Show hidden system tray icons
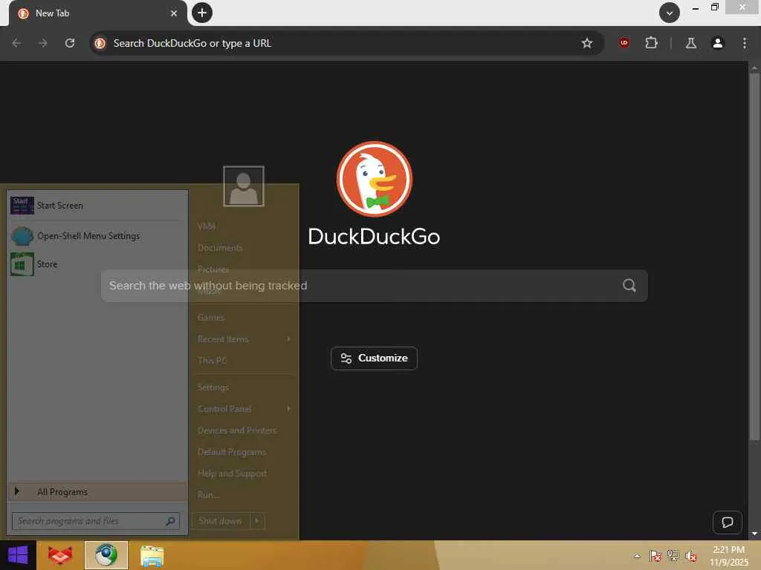Viewport: 761px width, 570px height. coord(637,556)
